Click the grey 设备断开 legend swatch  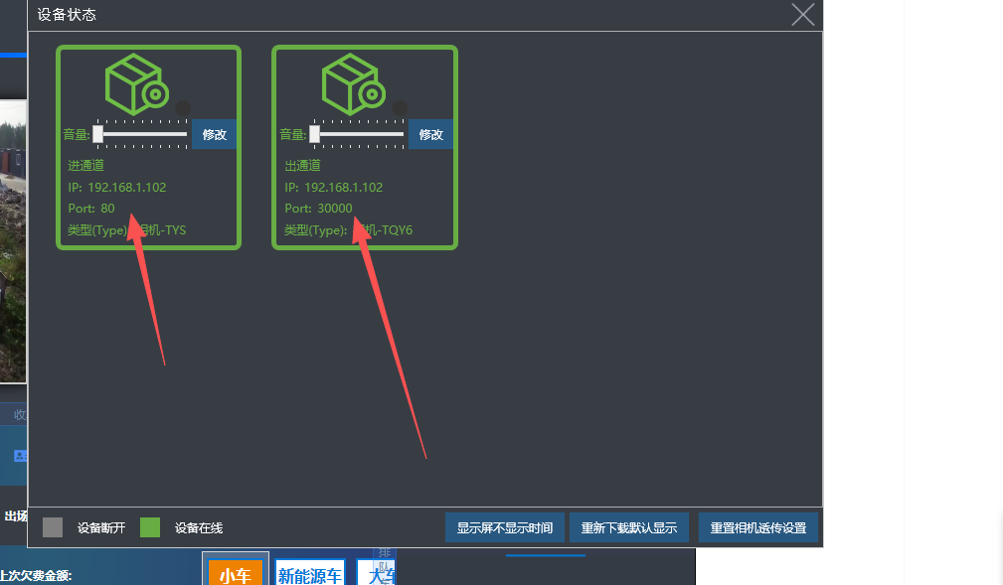(x=53, y=527)
